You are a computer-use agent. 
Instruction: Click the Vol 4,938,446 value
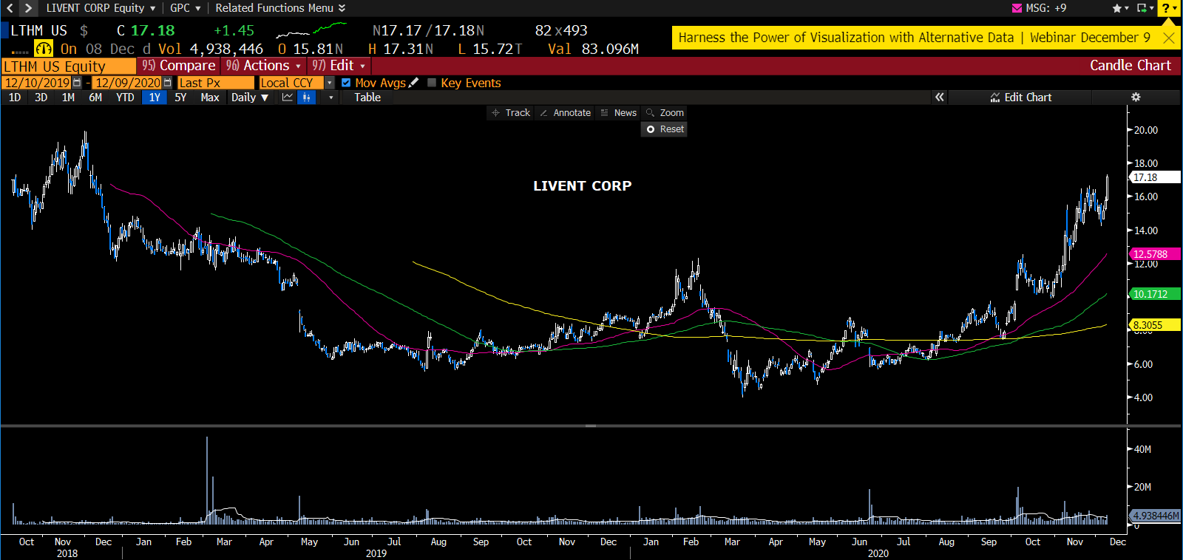211,49
